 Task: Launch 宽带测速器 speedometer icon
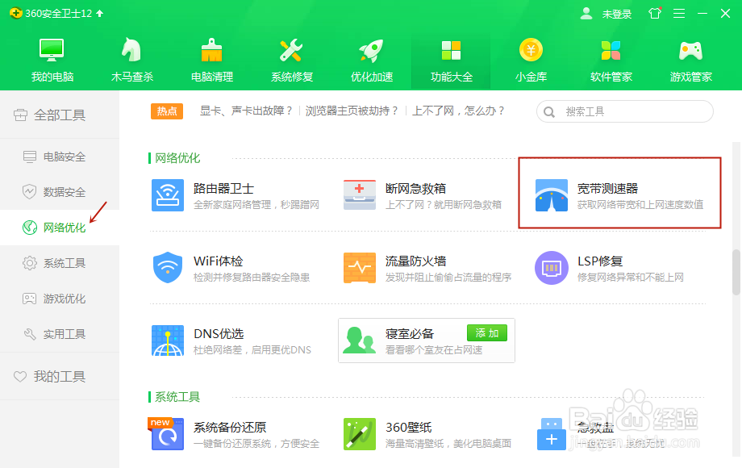(x=552, y=195)
